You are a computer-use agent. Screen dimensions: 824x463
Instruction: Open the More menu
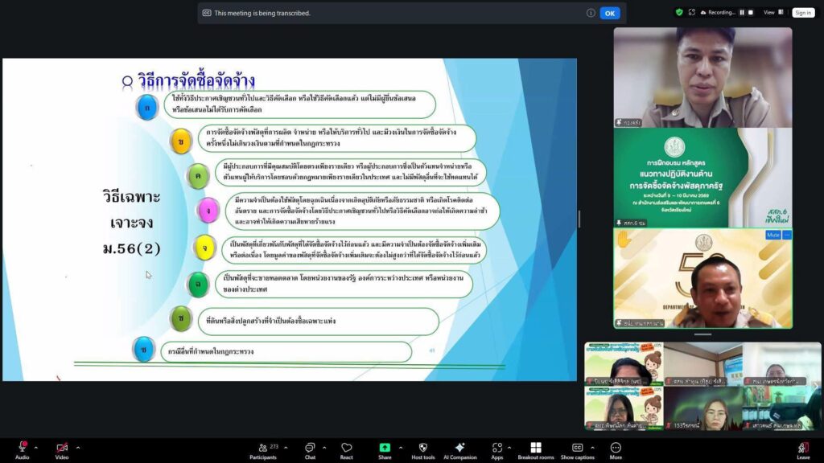click(616, 448)
